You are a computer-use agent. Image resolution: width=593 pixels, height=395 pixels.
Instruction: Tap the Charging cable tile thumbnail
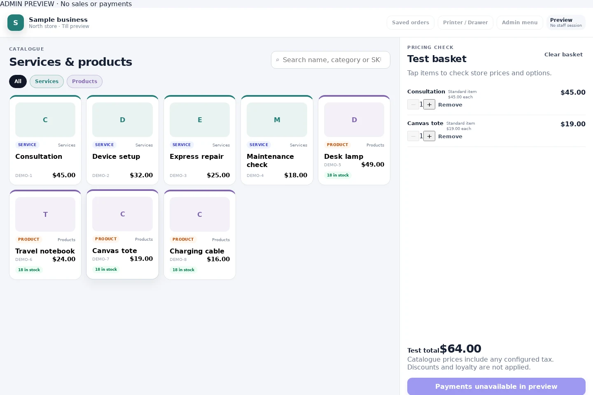(x=200, y=214)
